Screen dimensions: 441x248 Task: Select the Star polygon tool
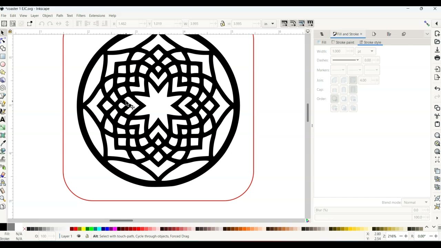tap(3, 72)
